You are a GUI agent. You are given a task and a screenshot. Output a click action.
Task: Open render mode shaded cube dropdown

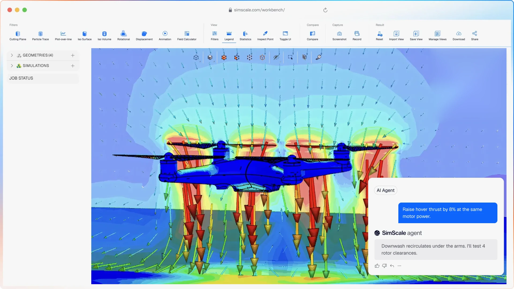pos(210,57)
